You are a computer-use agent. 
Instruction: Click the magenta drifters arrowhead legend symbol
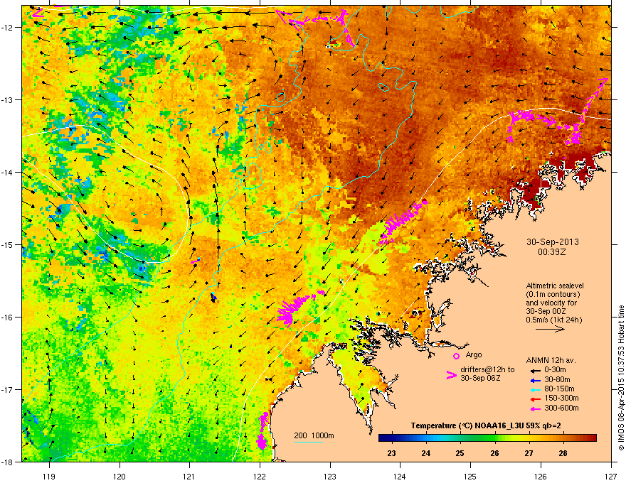[451, 375]
